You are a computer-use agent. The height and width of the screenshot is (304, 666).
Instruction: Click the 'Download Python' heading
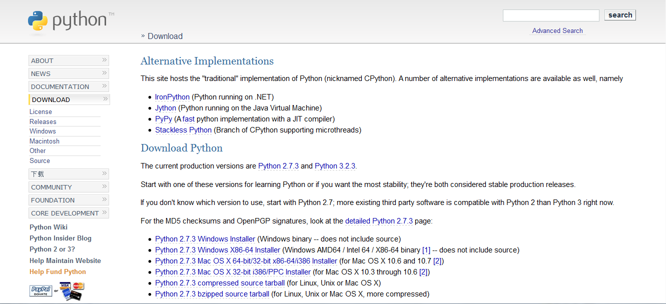tap(182, 148)
